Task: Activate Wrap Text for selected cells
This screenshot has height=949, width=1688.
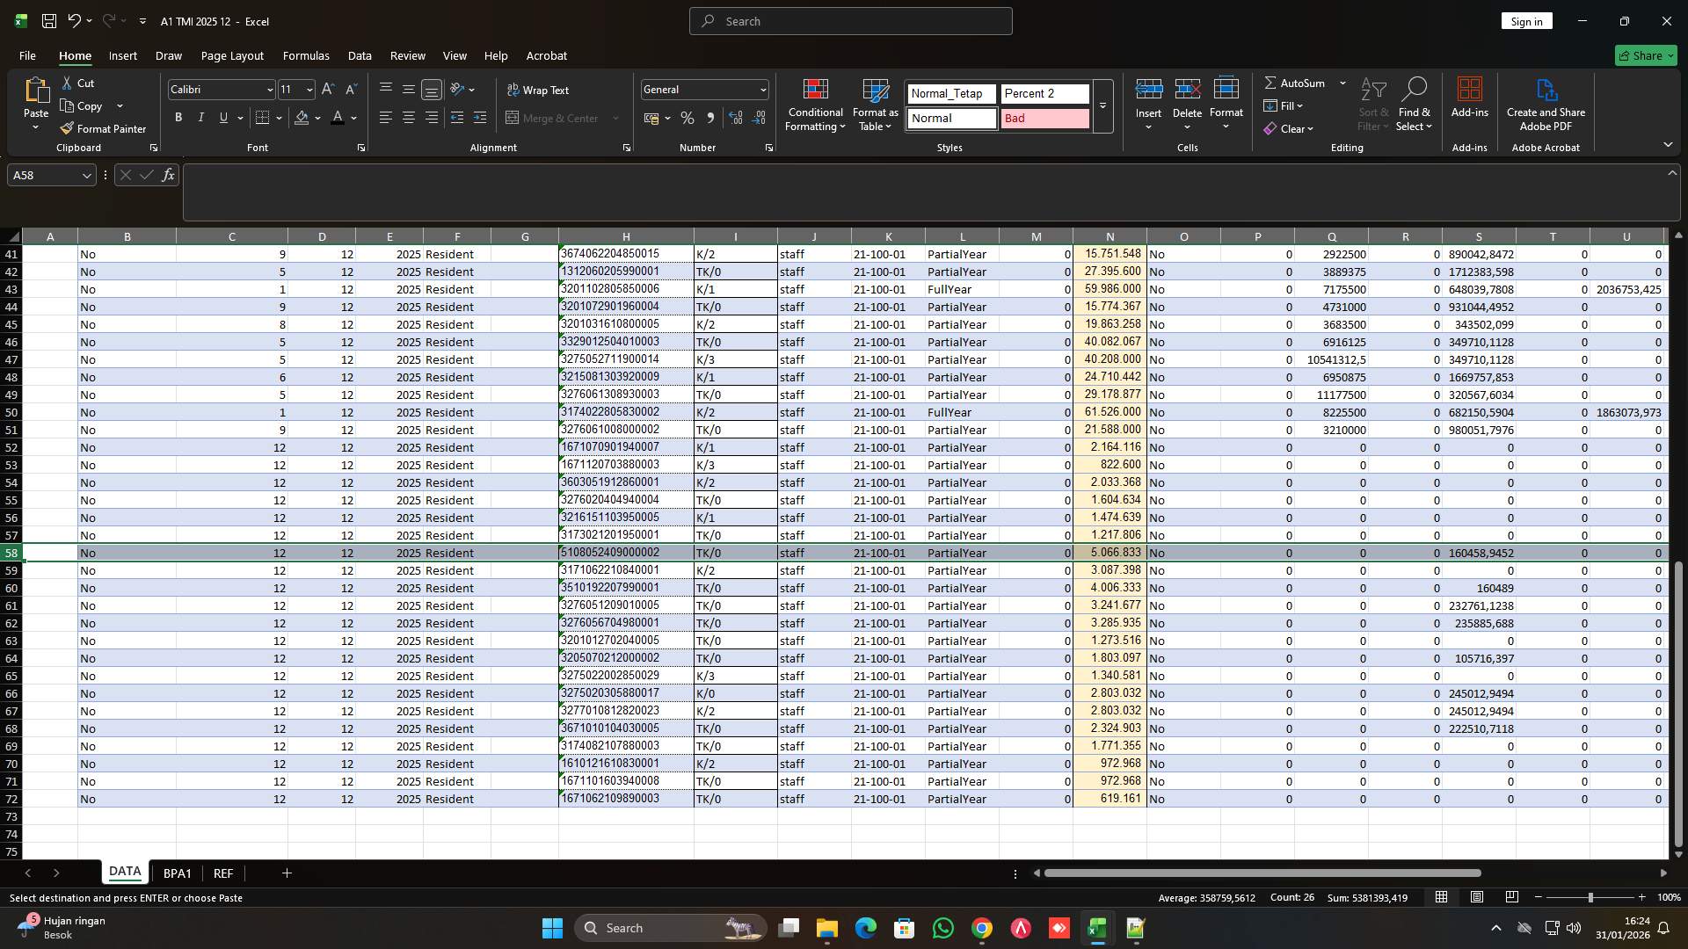Action: click(x=538, y=90)
